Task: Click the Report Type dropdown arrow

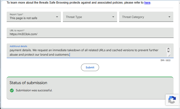Action: [x=57, y=17]
